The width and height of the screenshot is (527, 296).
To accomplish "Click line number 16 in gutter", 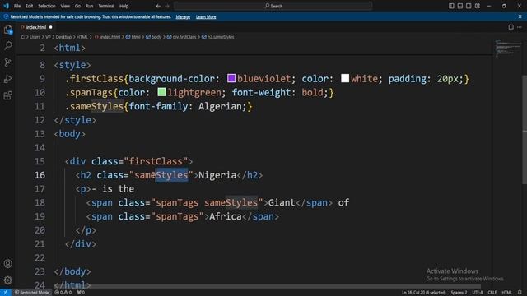I will pyautogui.click(x=40, y=175).
